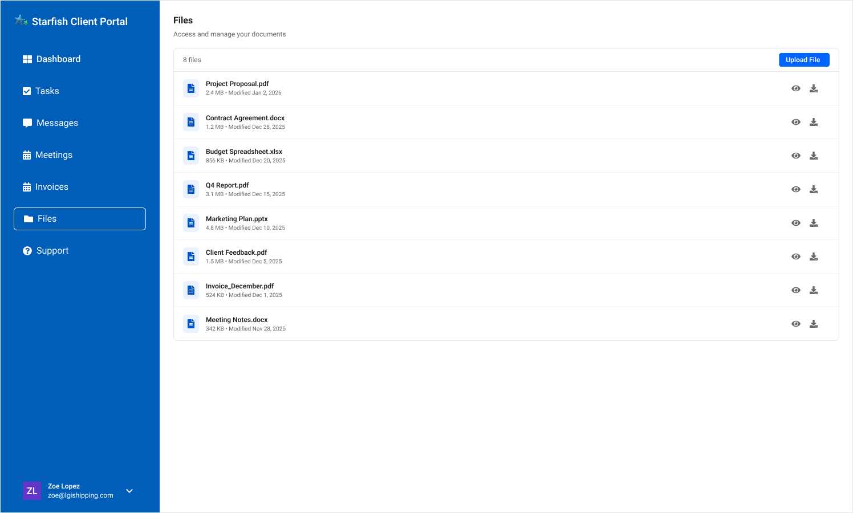The height and width of the screenshot is (513, 853).
Task: Preview Project Proposal.pdf with eye icon
Action: tap(796, 88)
